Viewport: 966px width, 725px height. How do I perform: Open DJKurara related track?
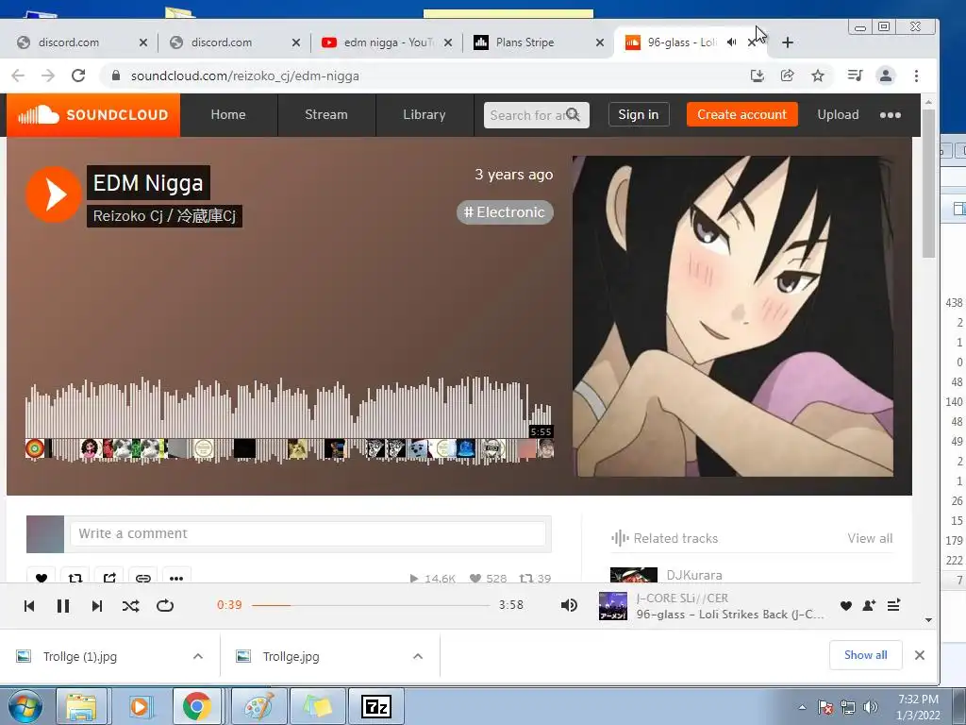pyautogui.click(x=694, y=575)
